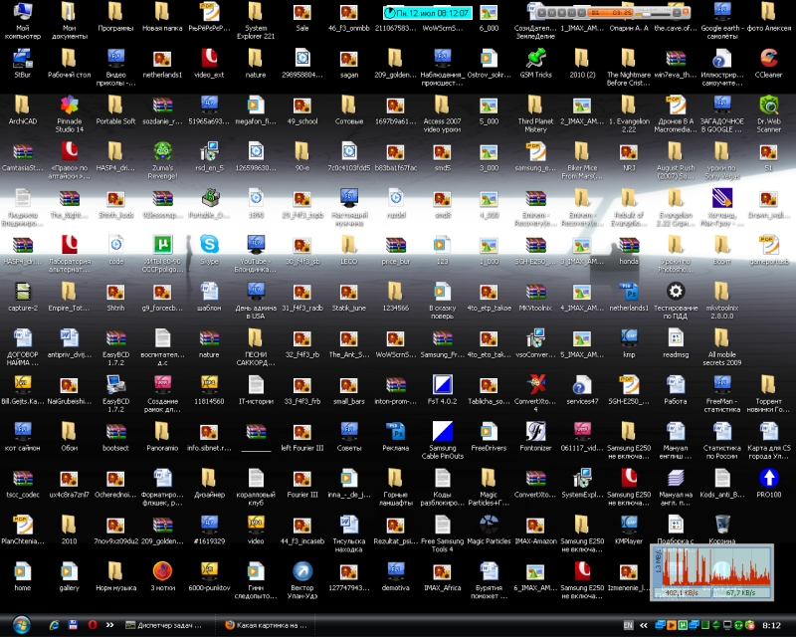The width and height of the screenshot is (796, 637).
Task: Open the PRO100 desktop icon
Action: (x=768, y=478)
